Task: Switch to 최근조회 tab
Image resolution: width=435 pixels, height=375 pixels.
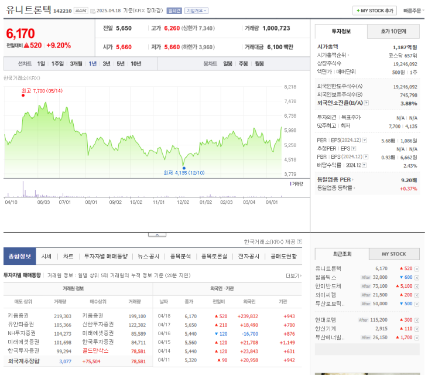Action: click(x=342, y=254)
